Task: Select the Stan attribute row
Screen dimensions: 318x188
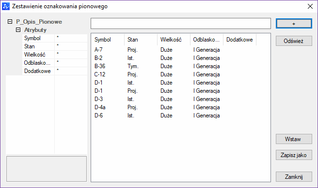Action: pos(55,46)
